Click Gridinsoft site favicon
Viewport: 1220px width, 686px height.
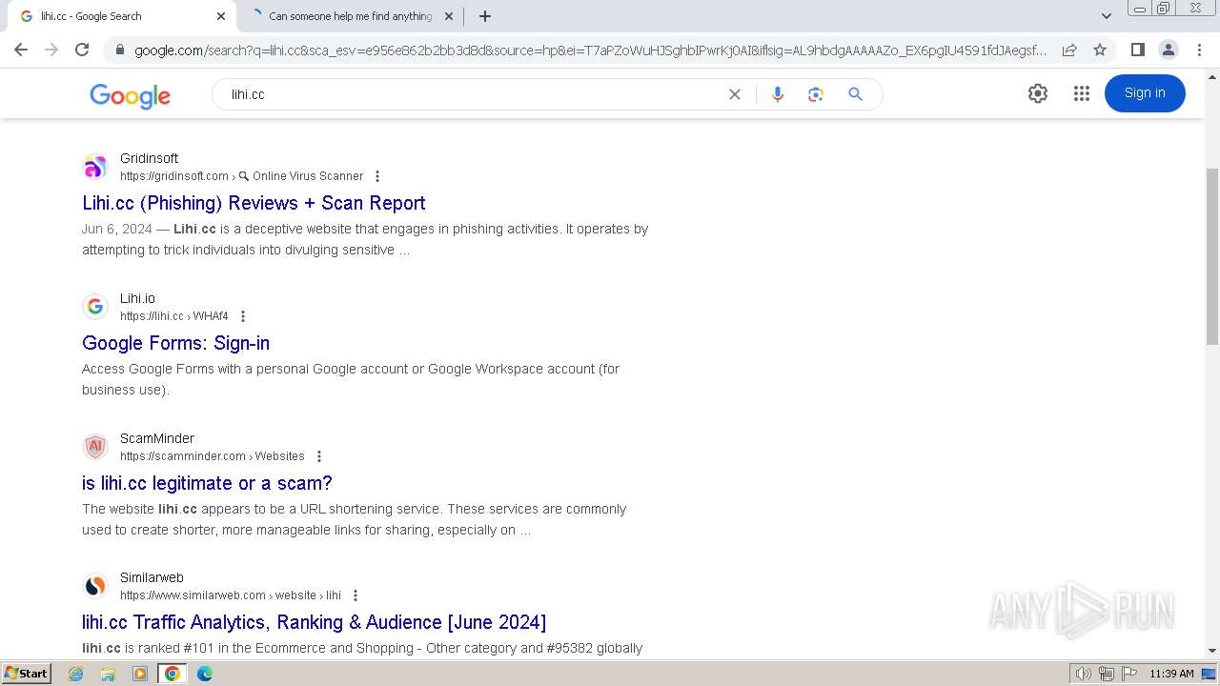(94, 167)
